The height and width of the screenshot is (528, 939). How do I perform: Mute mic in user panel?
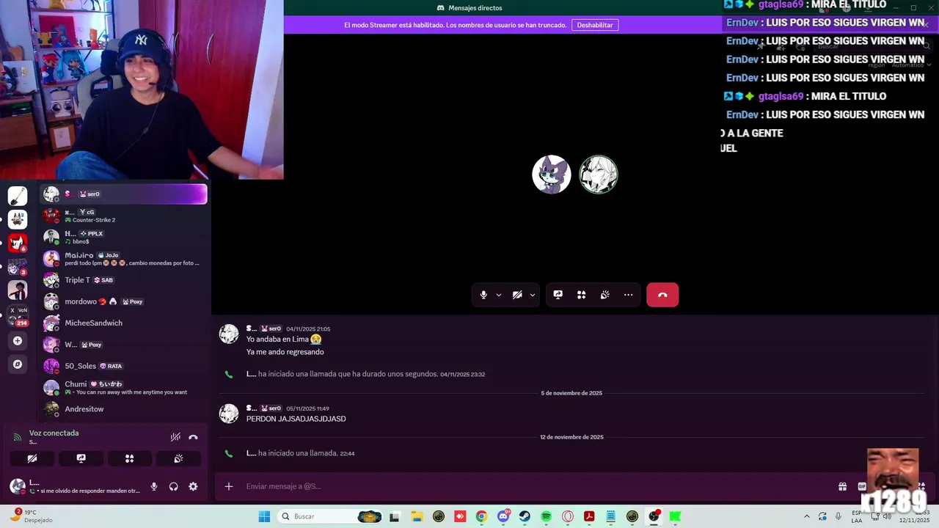pos(154,486)
